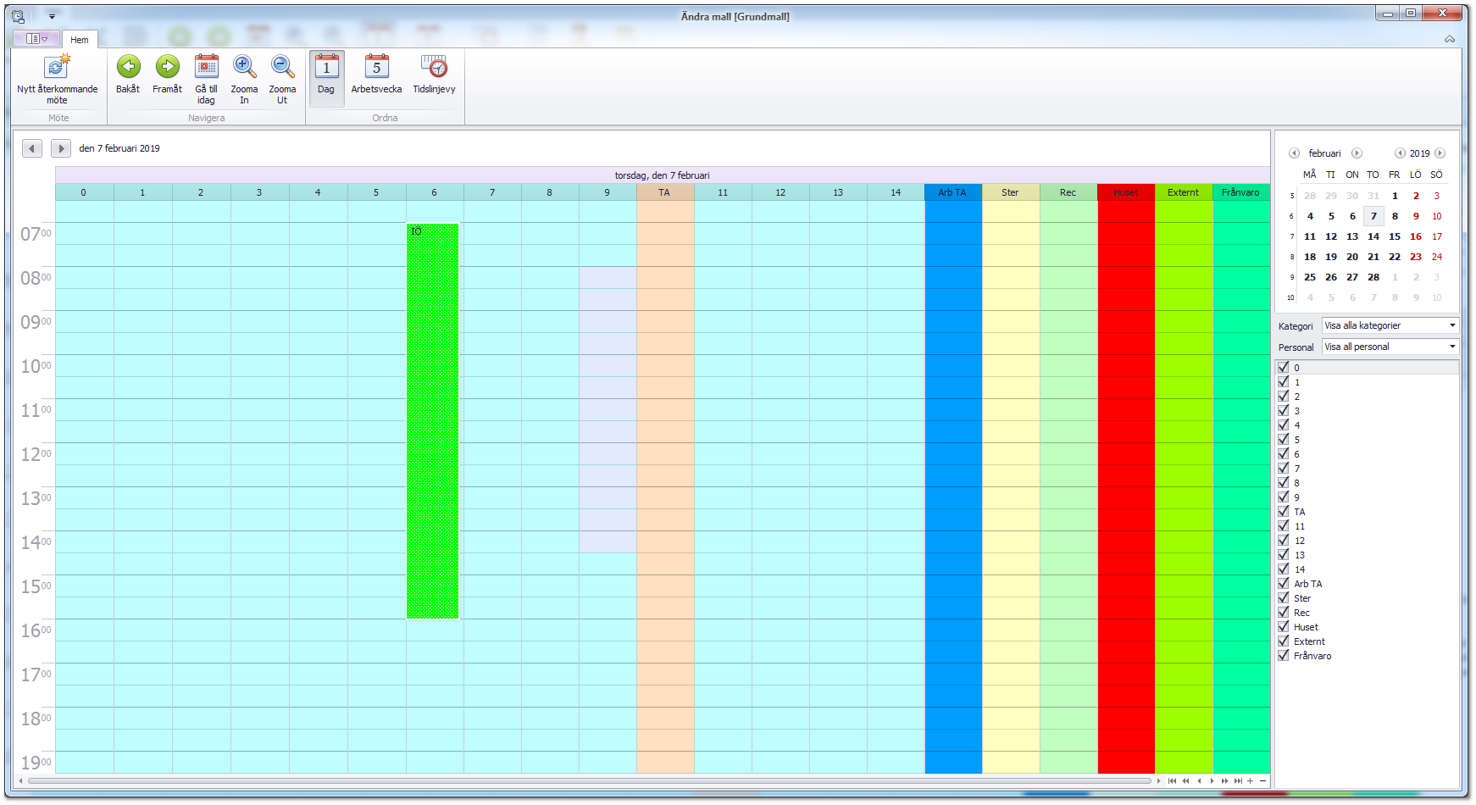Switch to Arbetsvecka view
The width and height of the screenshot is (1476, 805).
376,68
